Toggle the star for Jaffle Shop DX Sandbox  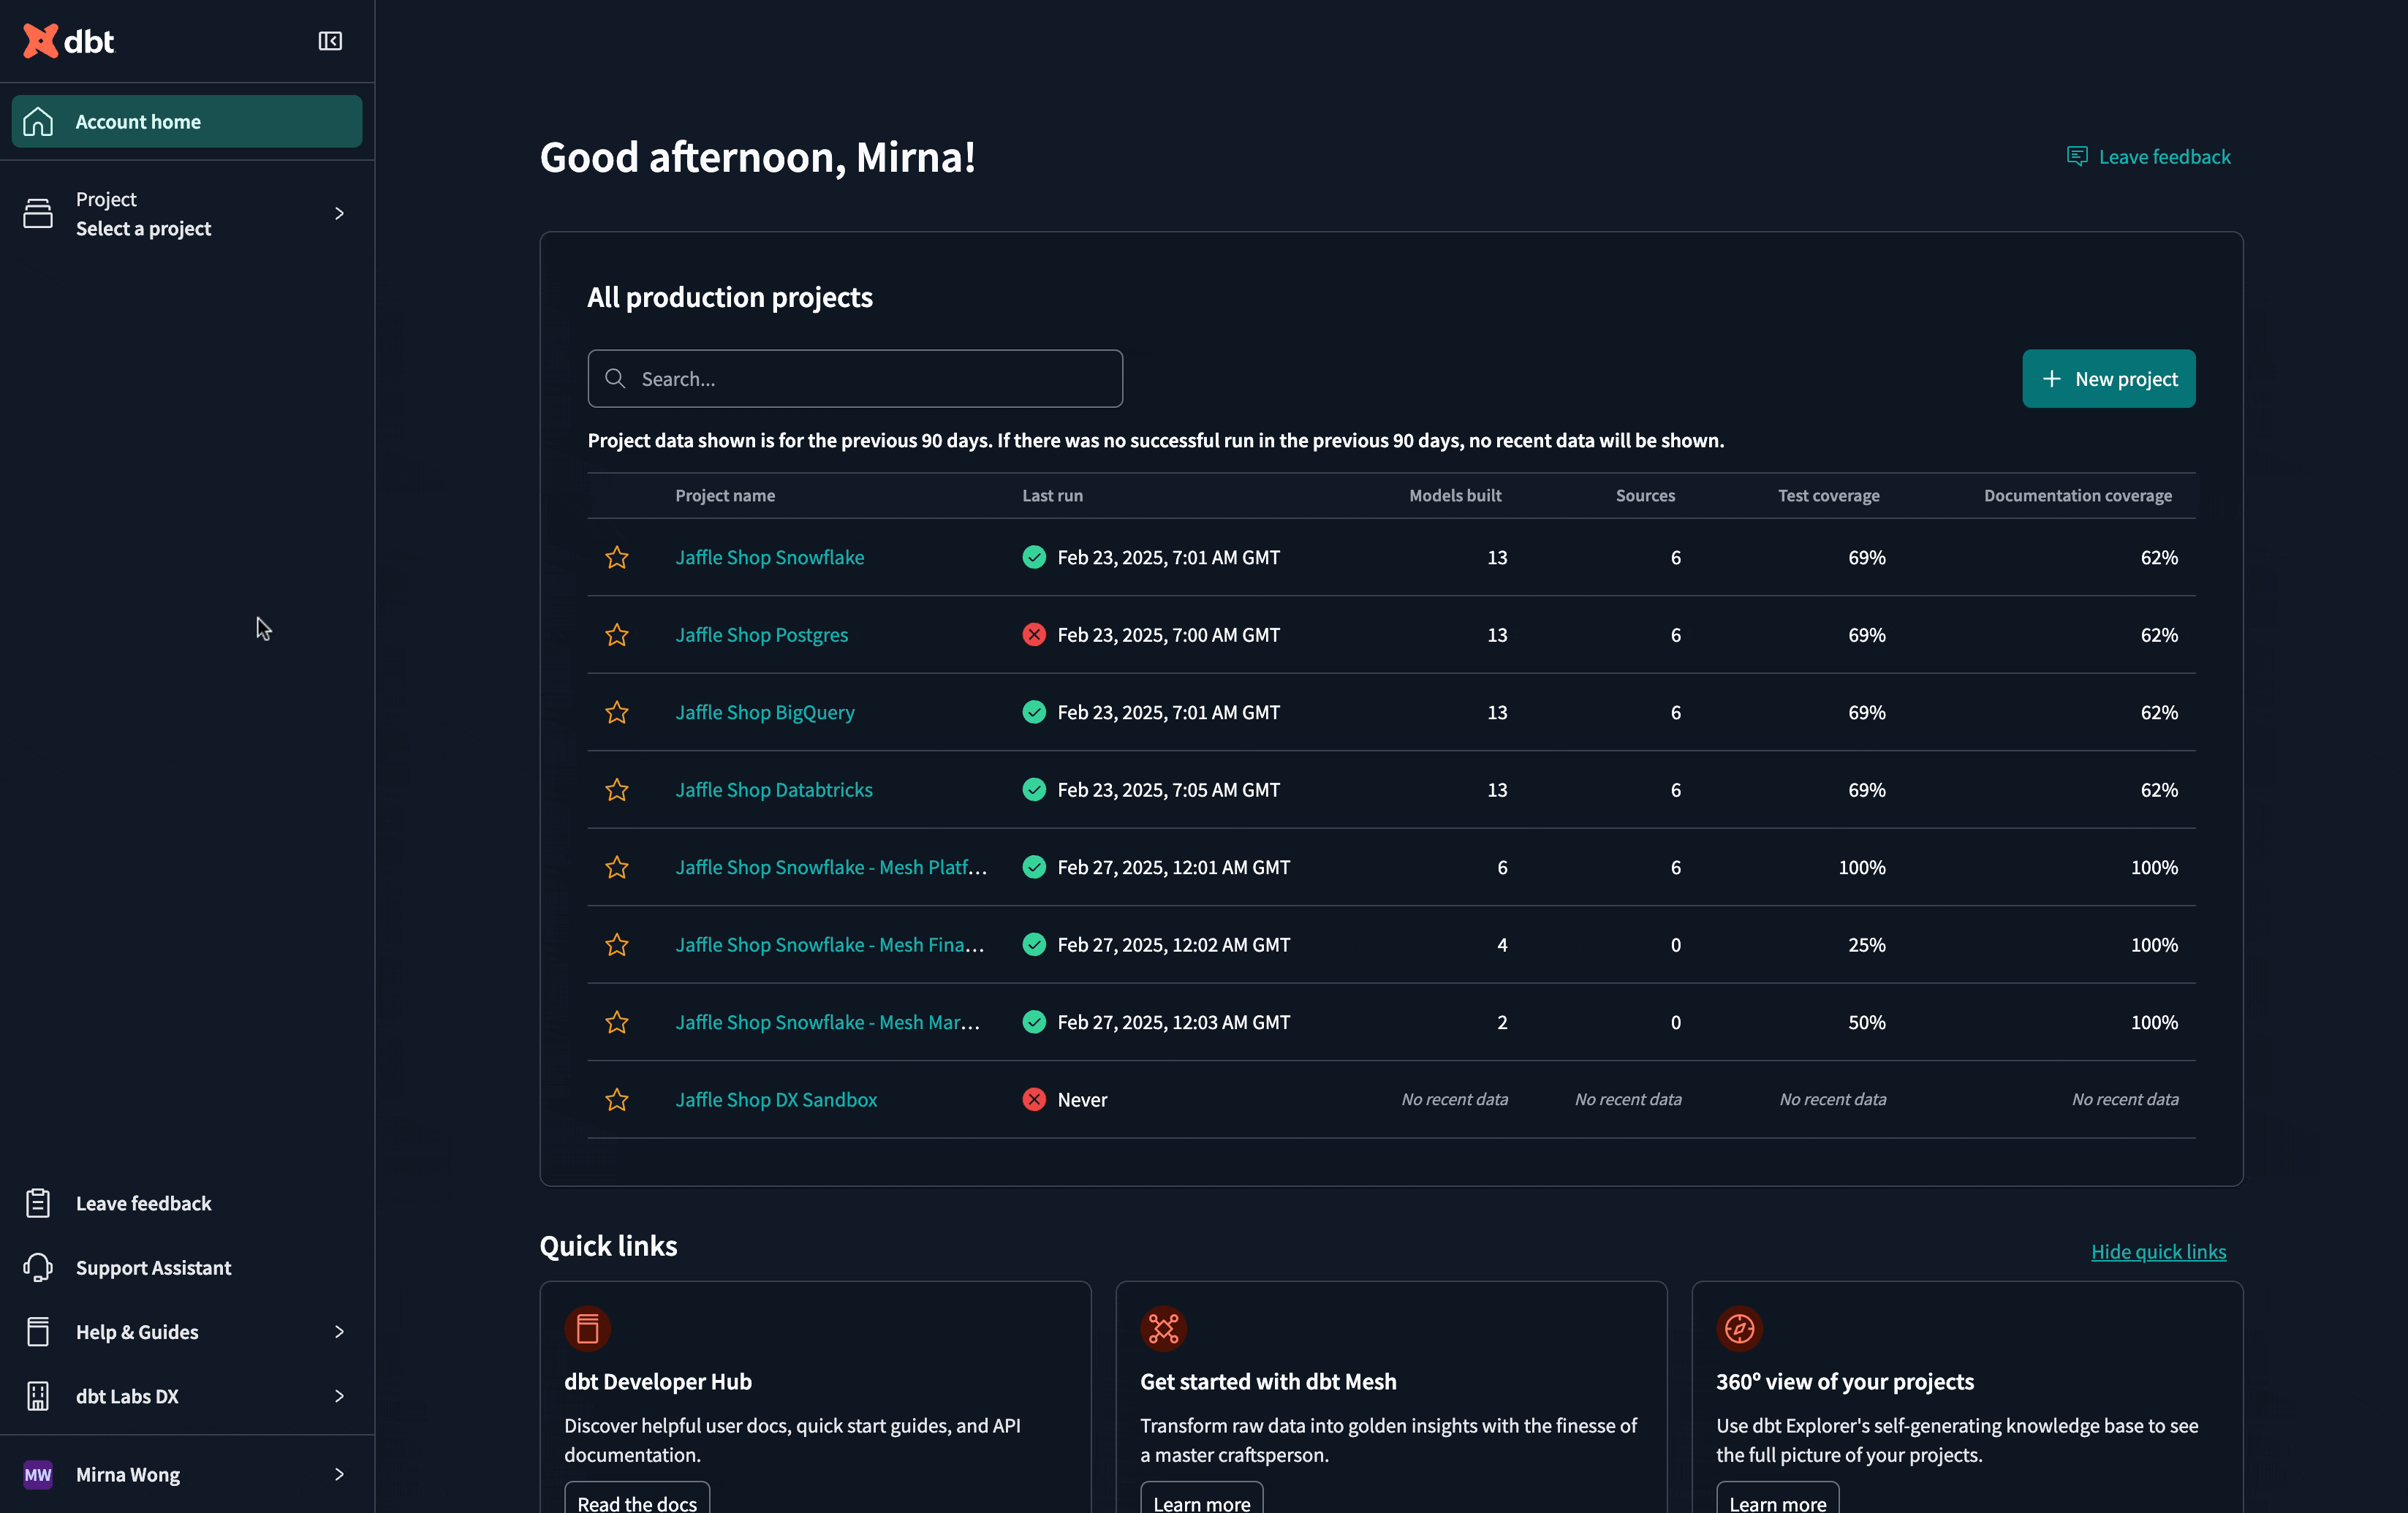617,1100
